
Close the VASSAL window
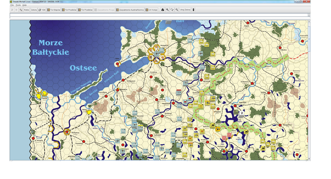click(x=306, y=1)
